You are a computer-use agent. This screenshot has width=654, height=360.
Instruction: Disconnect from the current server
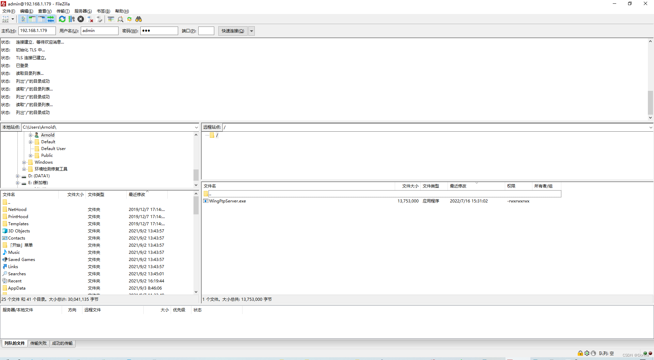coord(90,19)
